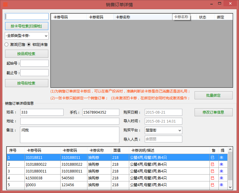Click the empty 地址 input field
Image resolution: width=239 pixels, height=193 pixels.
pos(70,121)
